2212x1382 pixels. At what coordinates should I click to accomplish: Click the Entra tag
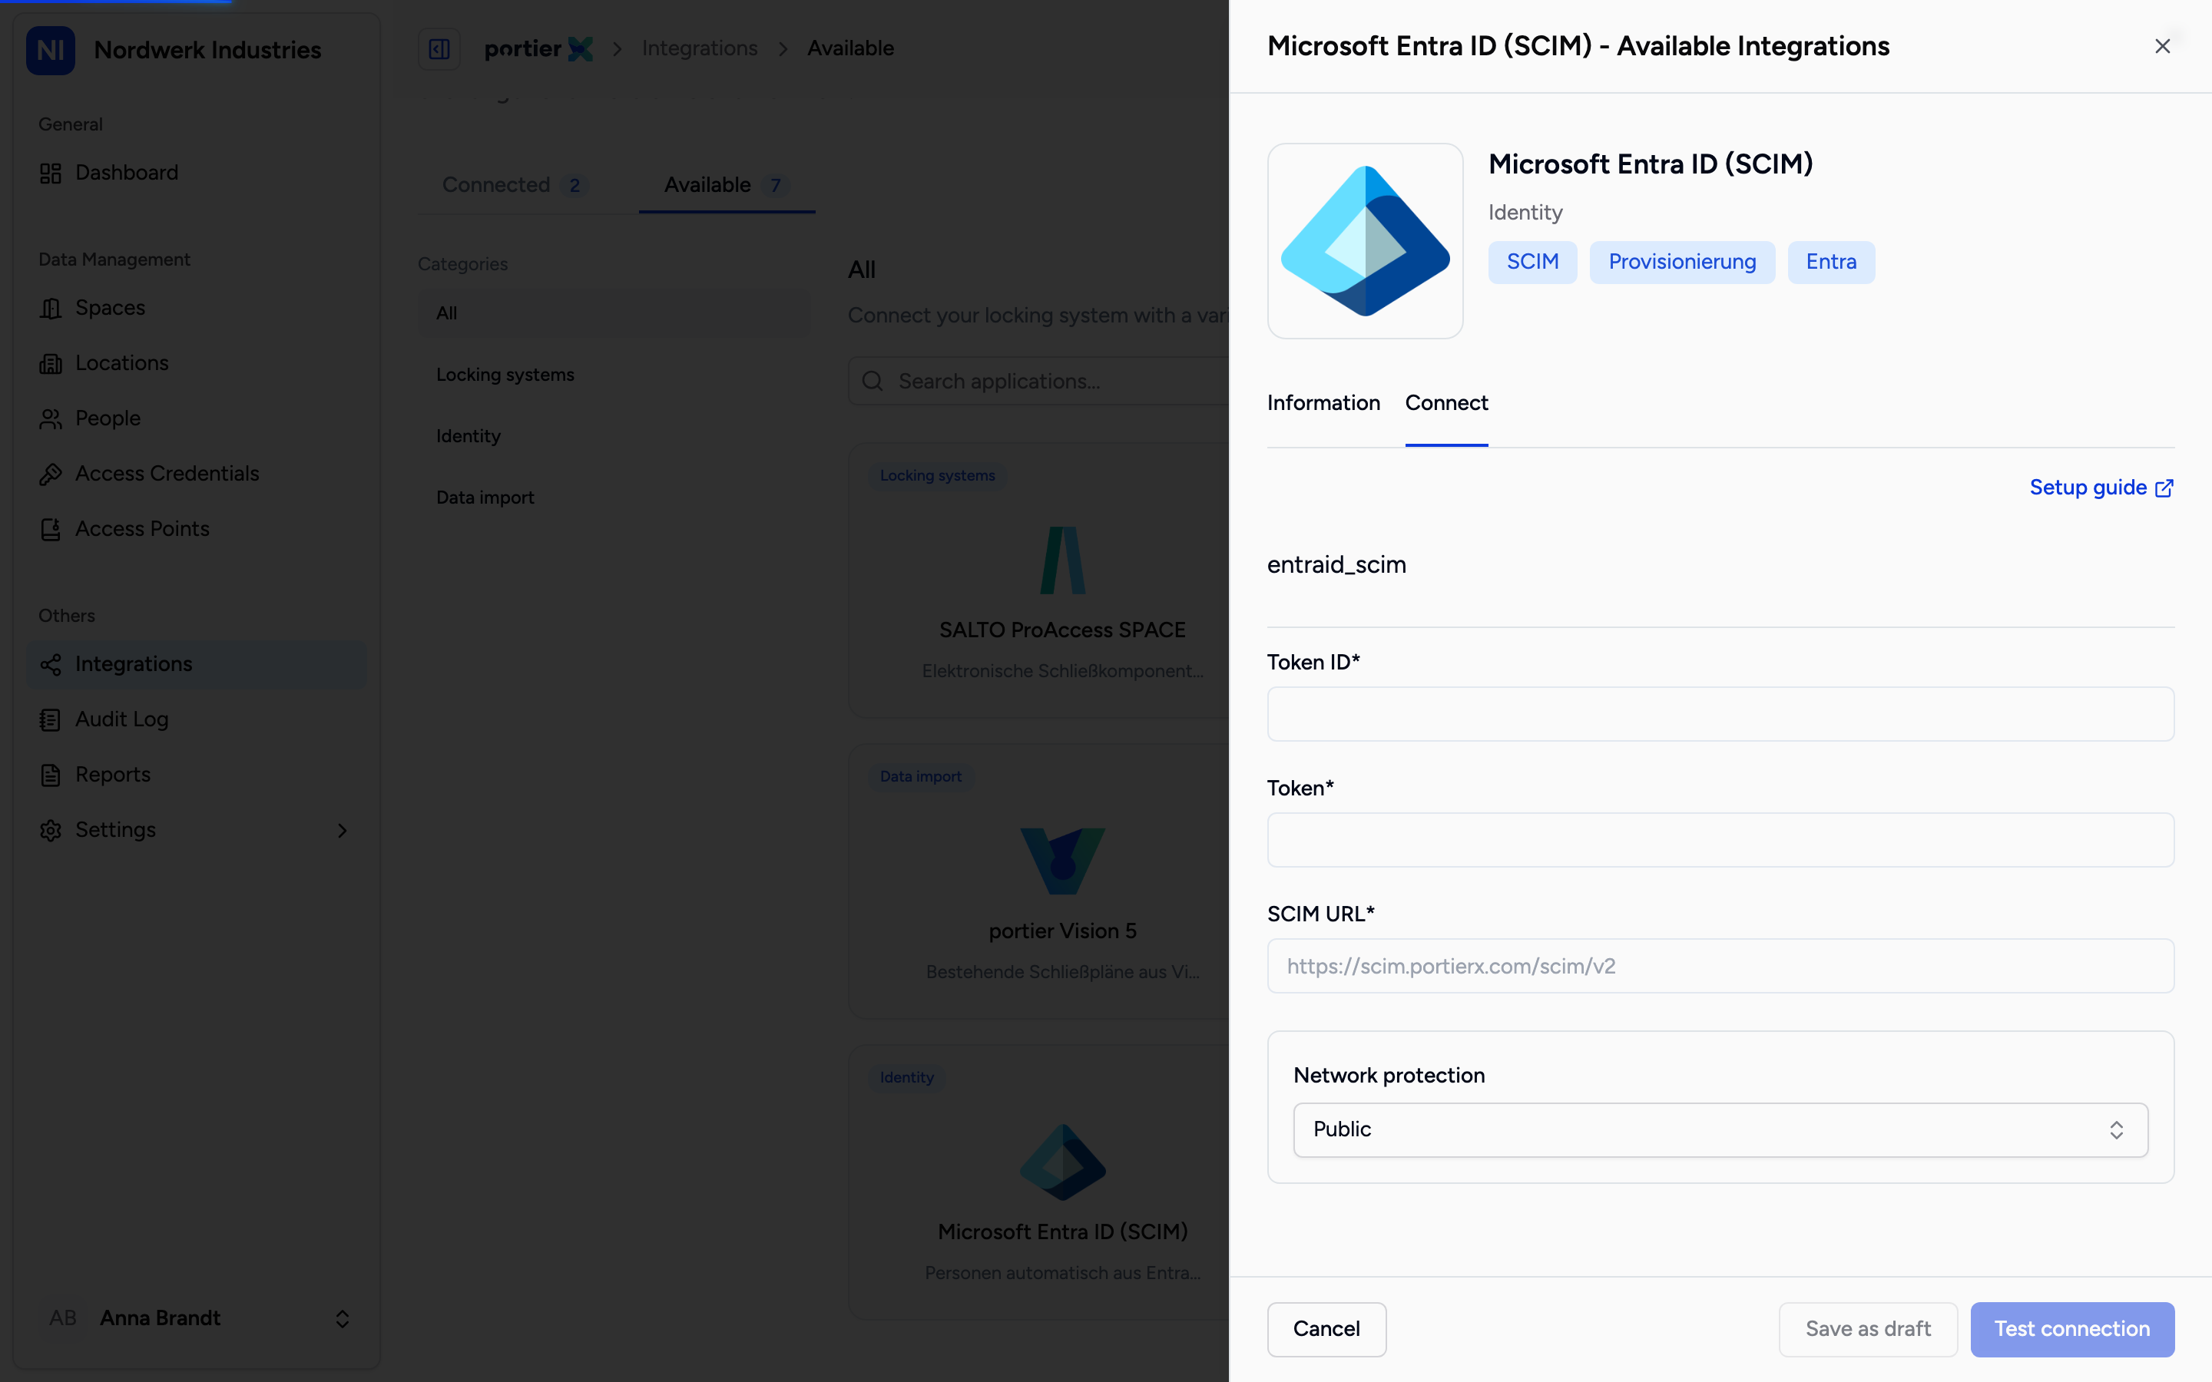1831,263
